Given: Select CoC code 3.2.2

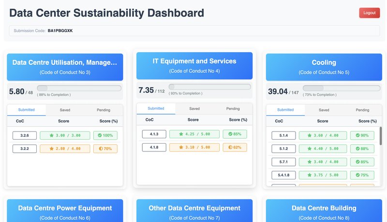Looking at the screenshot, I should (x=25, y=149).
